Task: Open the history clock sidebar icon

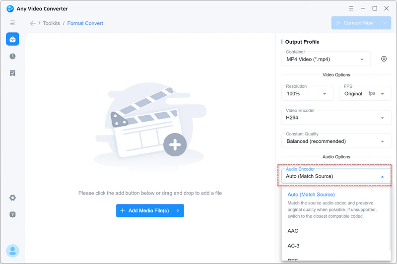Action: 12,56
